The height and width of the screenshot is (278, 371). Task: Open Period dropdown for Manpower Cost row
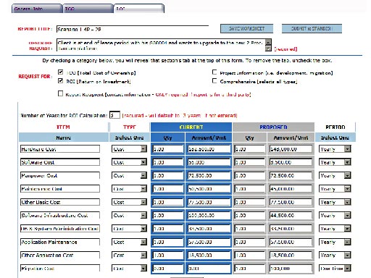[x=335, y=175]
